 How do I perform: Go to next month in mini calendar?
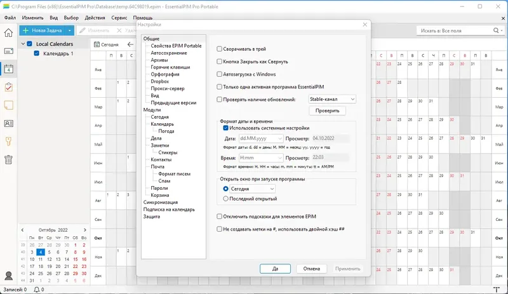pos(85,230)
